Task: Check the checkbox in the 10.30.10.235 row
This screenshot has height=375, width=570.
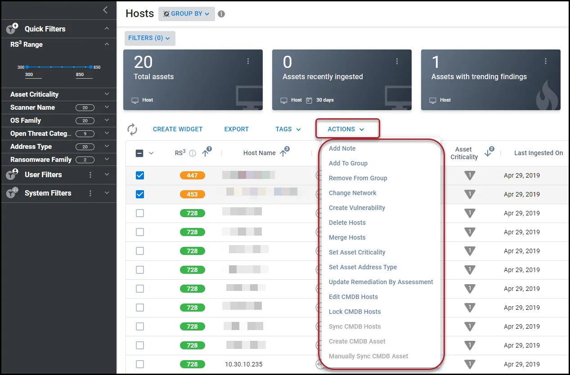Action: (140, 364)
